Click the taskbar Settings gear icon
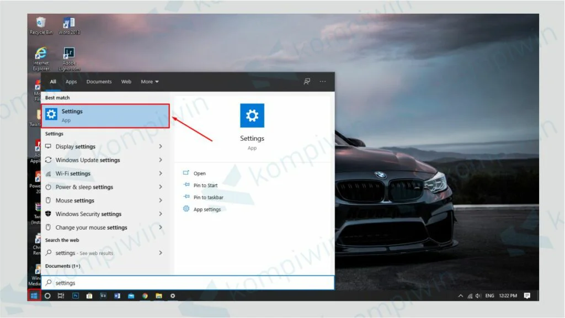Viewport: 565px width, 318px height. pos(173,296)
